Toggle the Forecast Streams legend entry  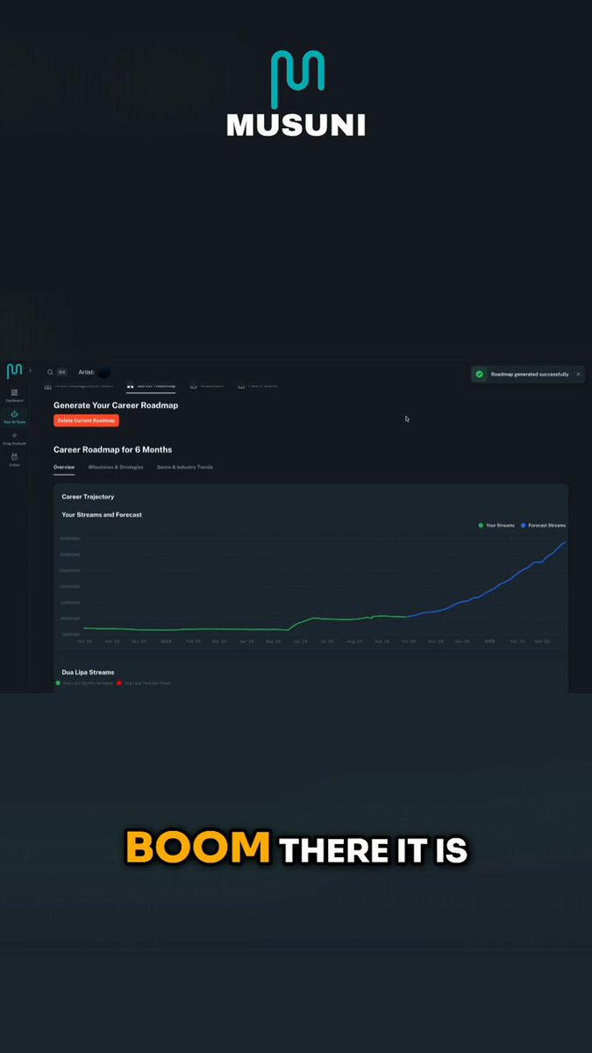(543, 525)
